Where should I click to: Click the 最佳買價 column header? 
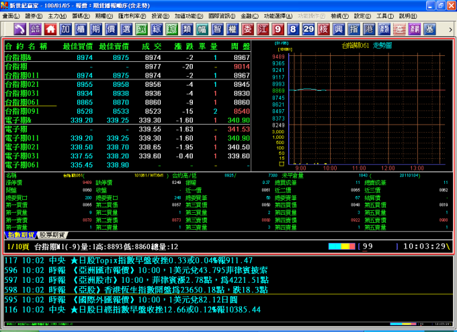[x=77, y=46]
